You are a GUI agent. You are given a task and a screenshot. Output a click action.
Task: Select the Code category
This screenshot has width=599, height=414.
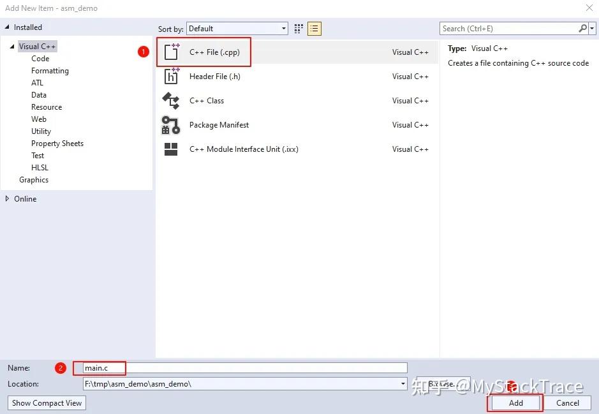click(x=40, y=59)
